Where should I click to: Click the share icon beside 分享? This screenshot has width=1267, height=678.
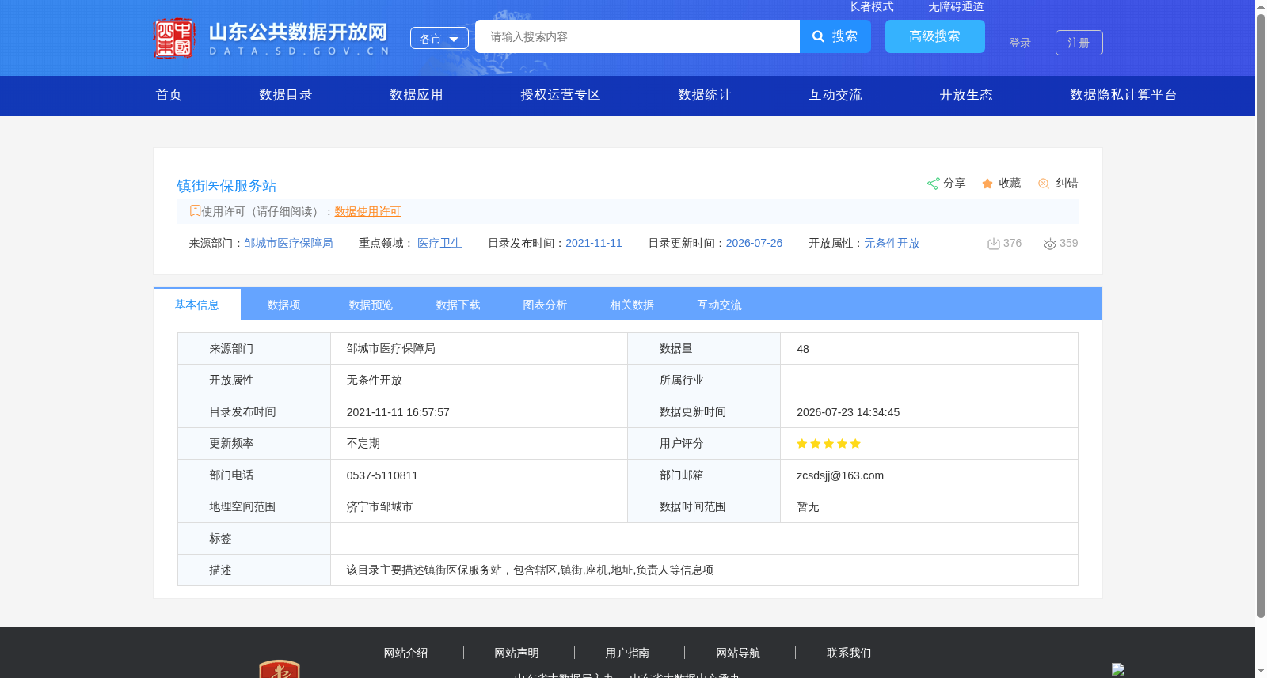click(933, 184)
